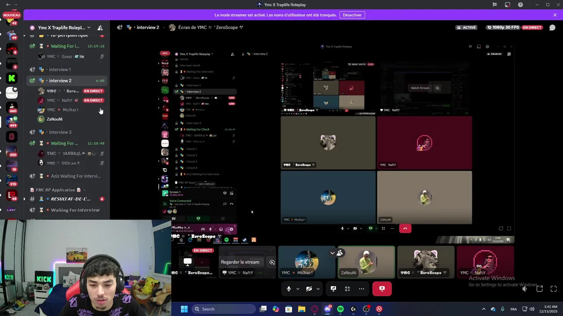Open server icon with badge 660
563x316 pixels.
click(x=11, y=107)
